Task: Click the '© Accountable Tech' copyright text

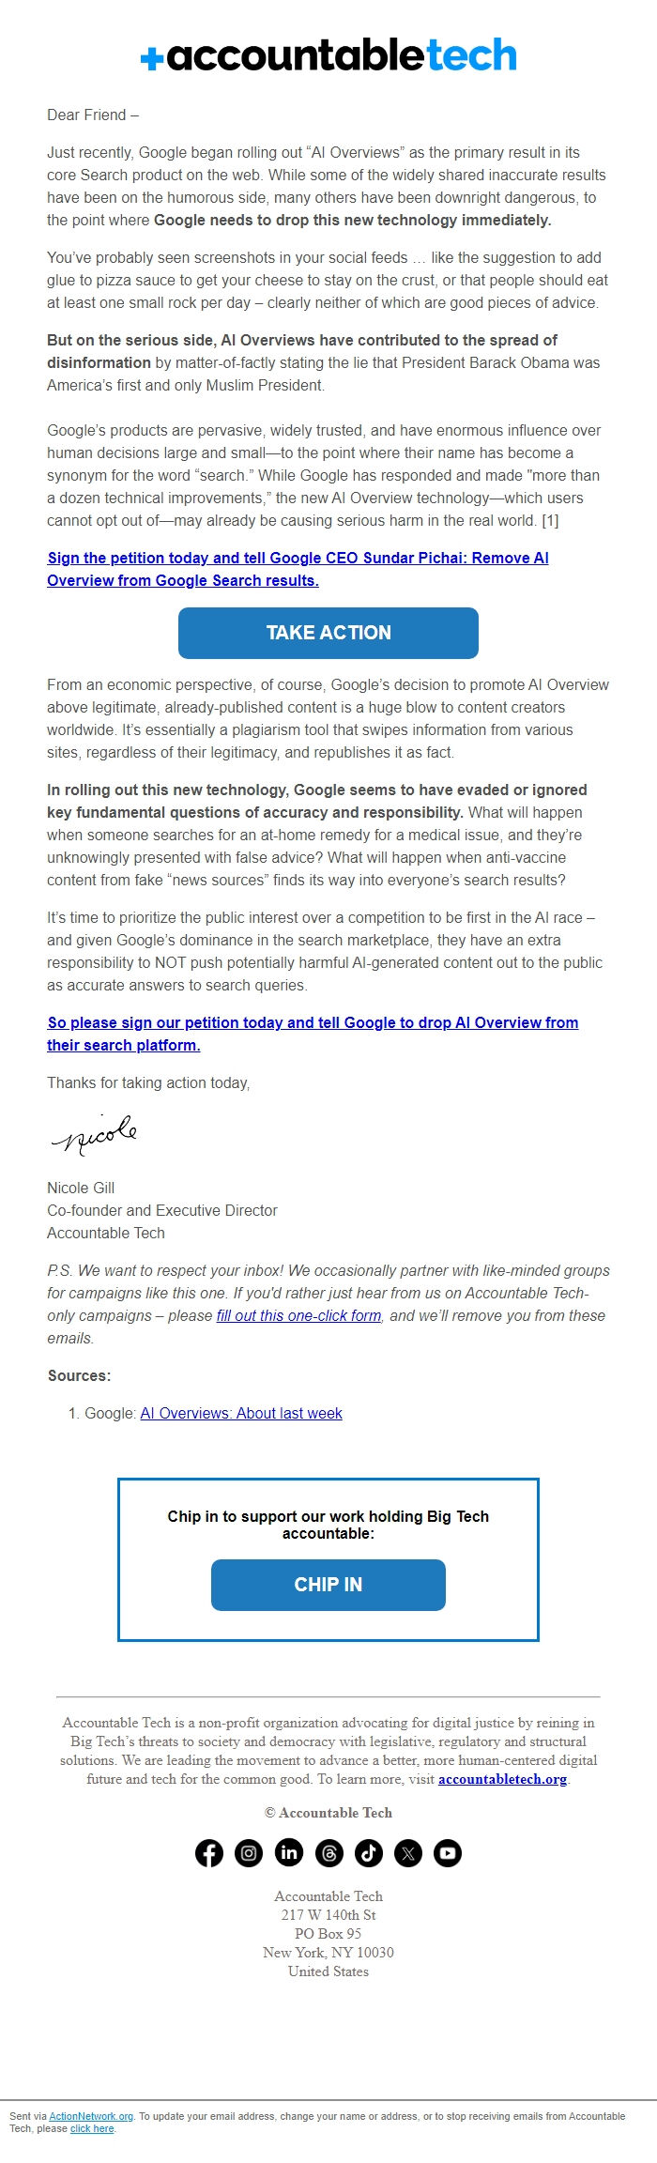Action: (328, 1812)
